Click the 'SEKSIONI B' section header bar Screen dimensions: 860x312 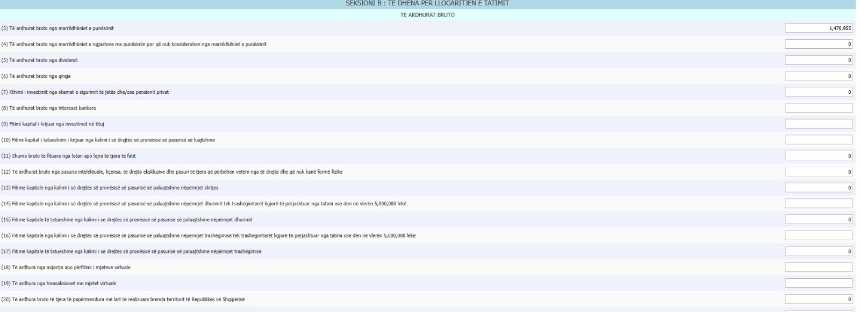[427, 4]
